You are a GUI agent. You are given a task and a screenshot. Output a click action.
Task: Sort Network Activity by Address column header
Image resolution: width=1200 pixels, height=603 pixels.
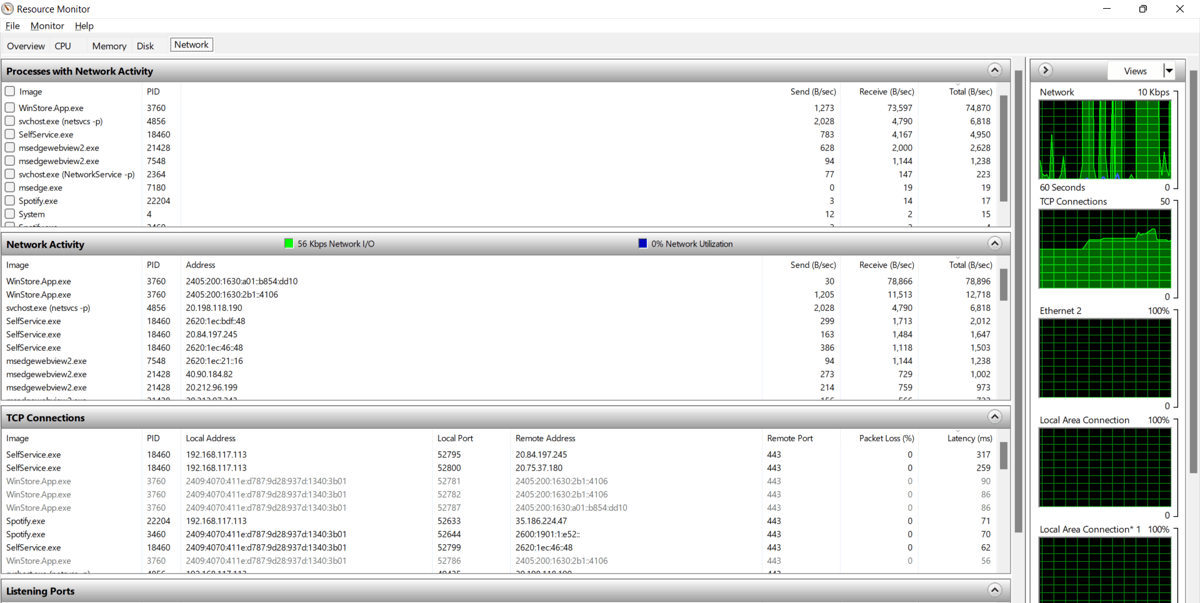point(200,265)
